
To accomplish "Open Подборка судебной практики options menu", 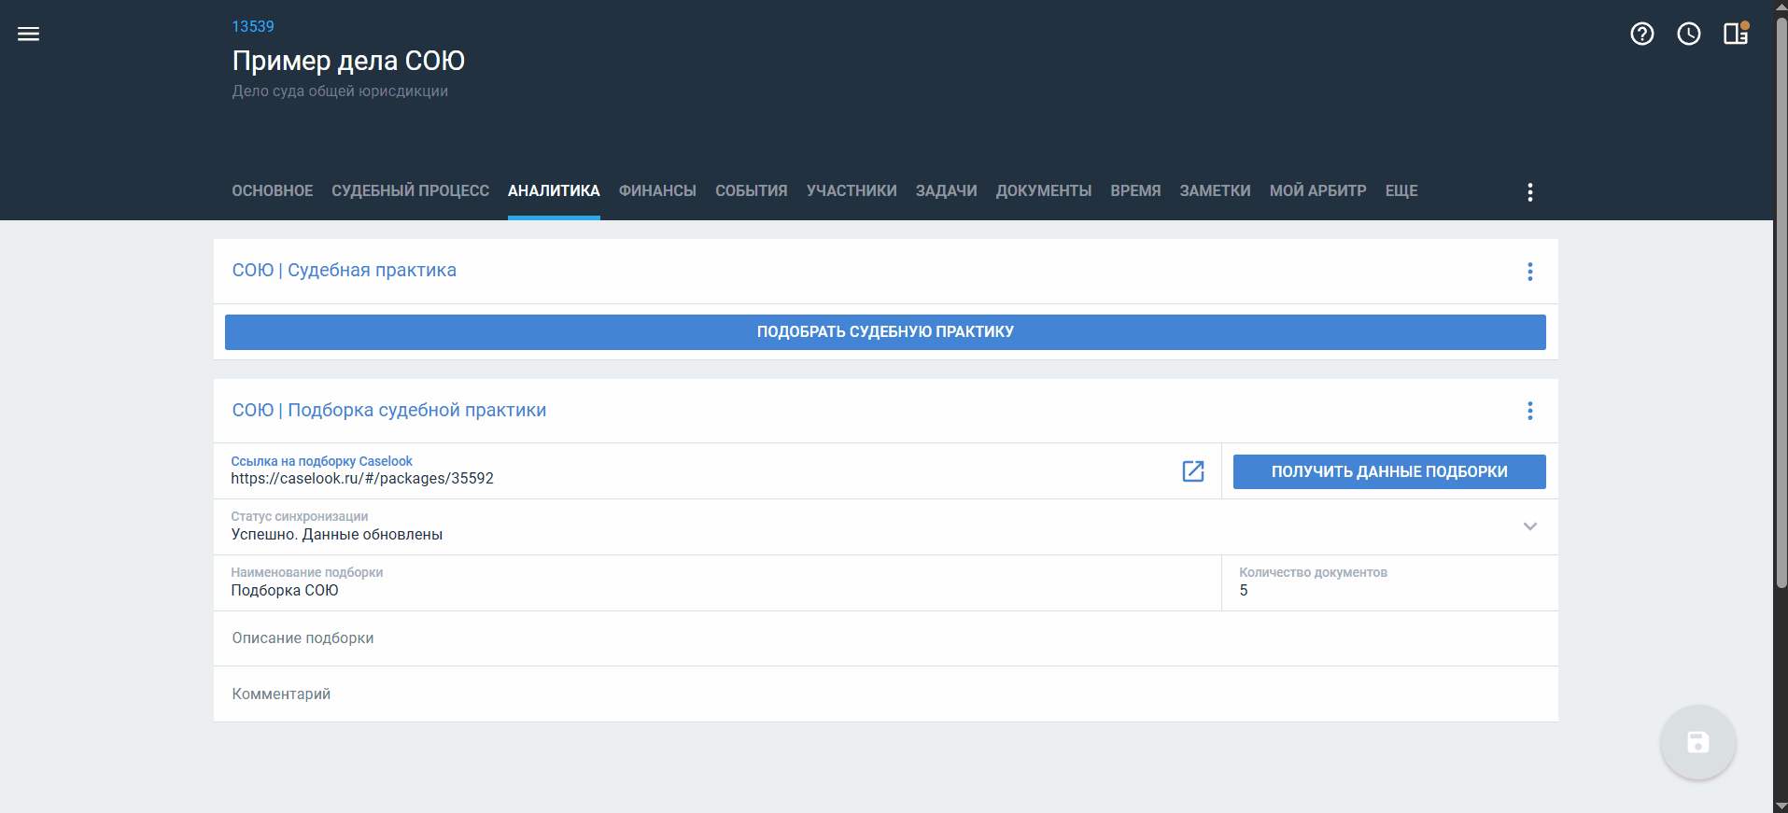I will (x=1529, y=411).
